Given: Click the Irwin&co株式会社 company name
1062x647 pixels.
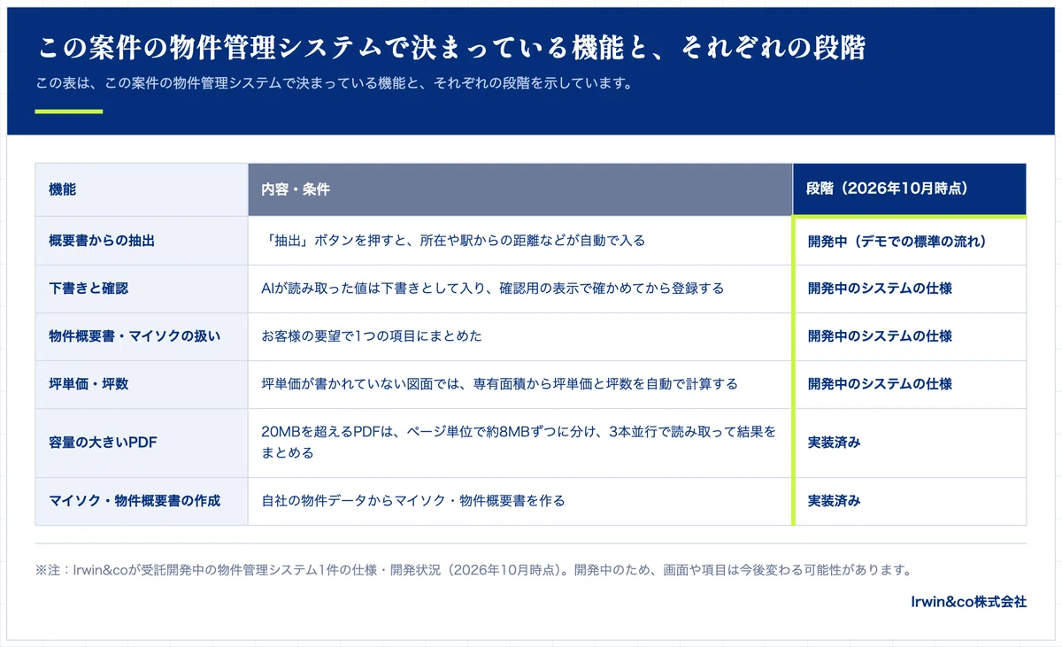Looking at the screenshot, I should pyautogui.click(x=969, y=602).
